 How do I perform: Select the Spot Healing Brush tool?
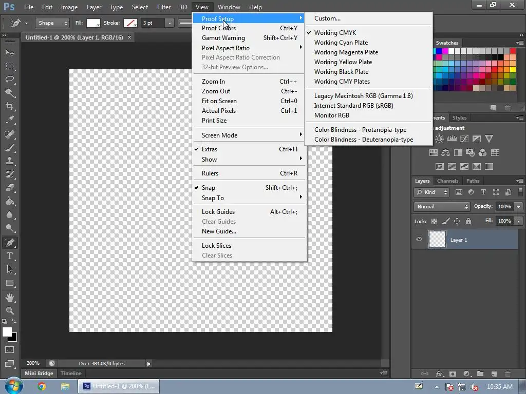(x=10, y=134)
